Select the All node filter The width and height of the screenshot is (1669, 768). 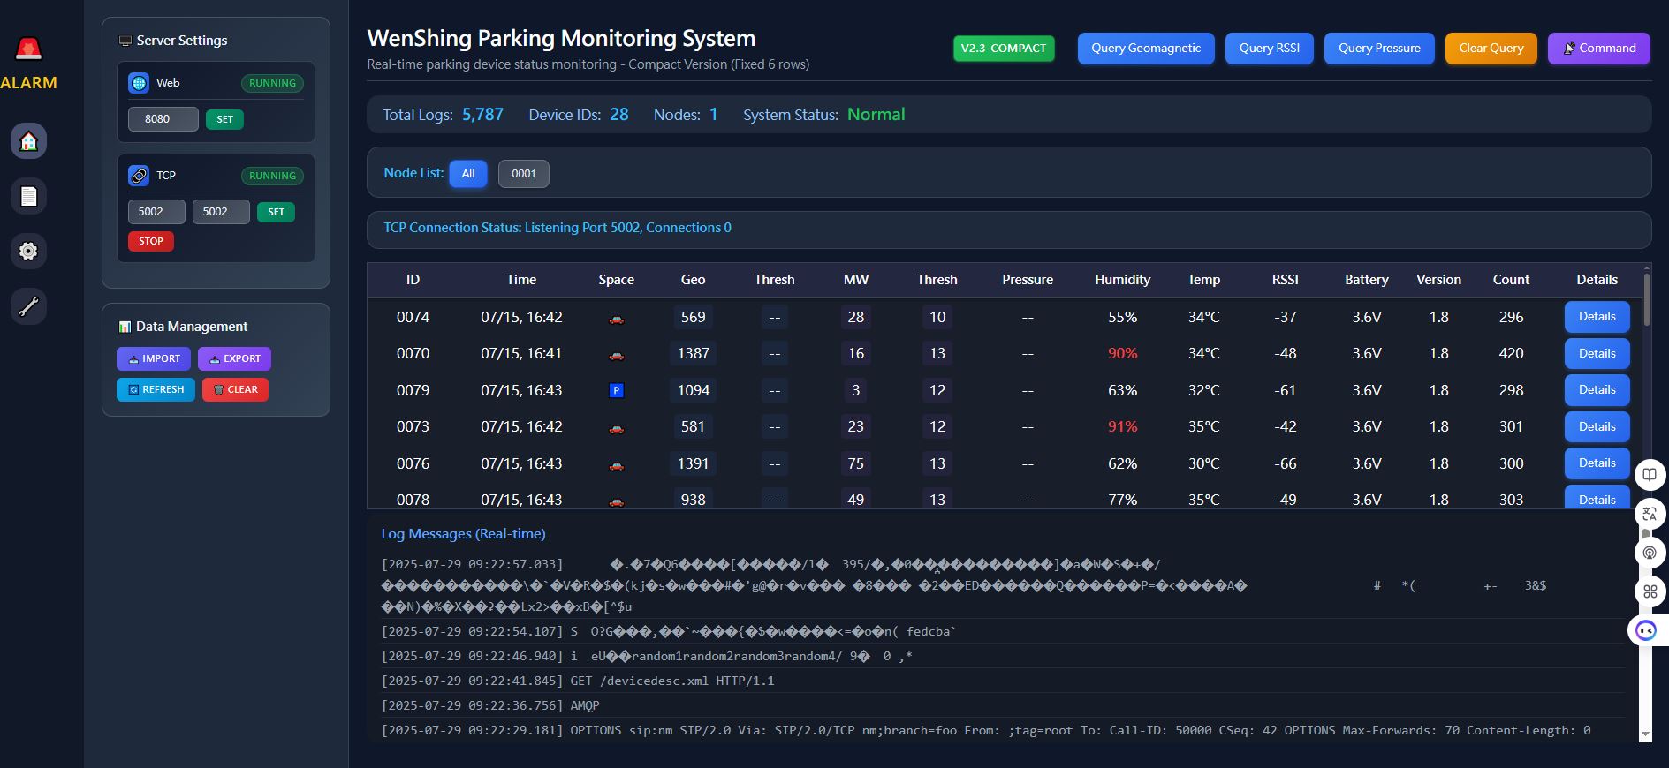467,174
